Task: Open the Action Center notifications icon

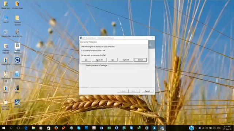Action: click(214, 128)
